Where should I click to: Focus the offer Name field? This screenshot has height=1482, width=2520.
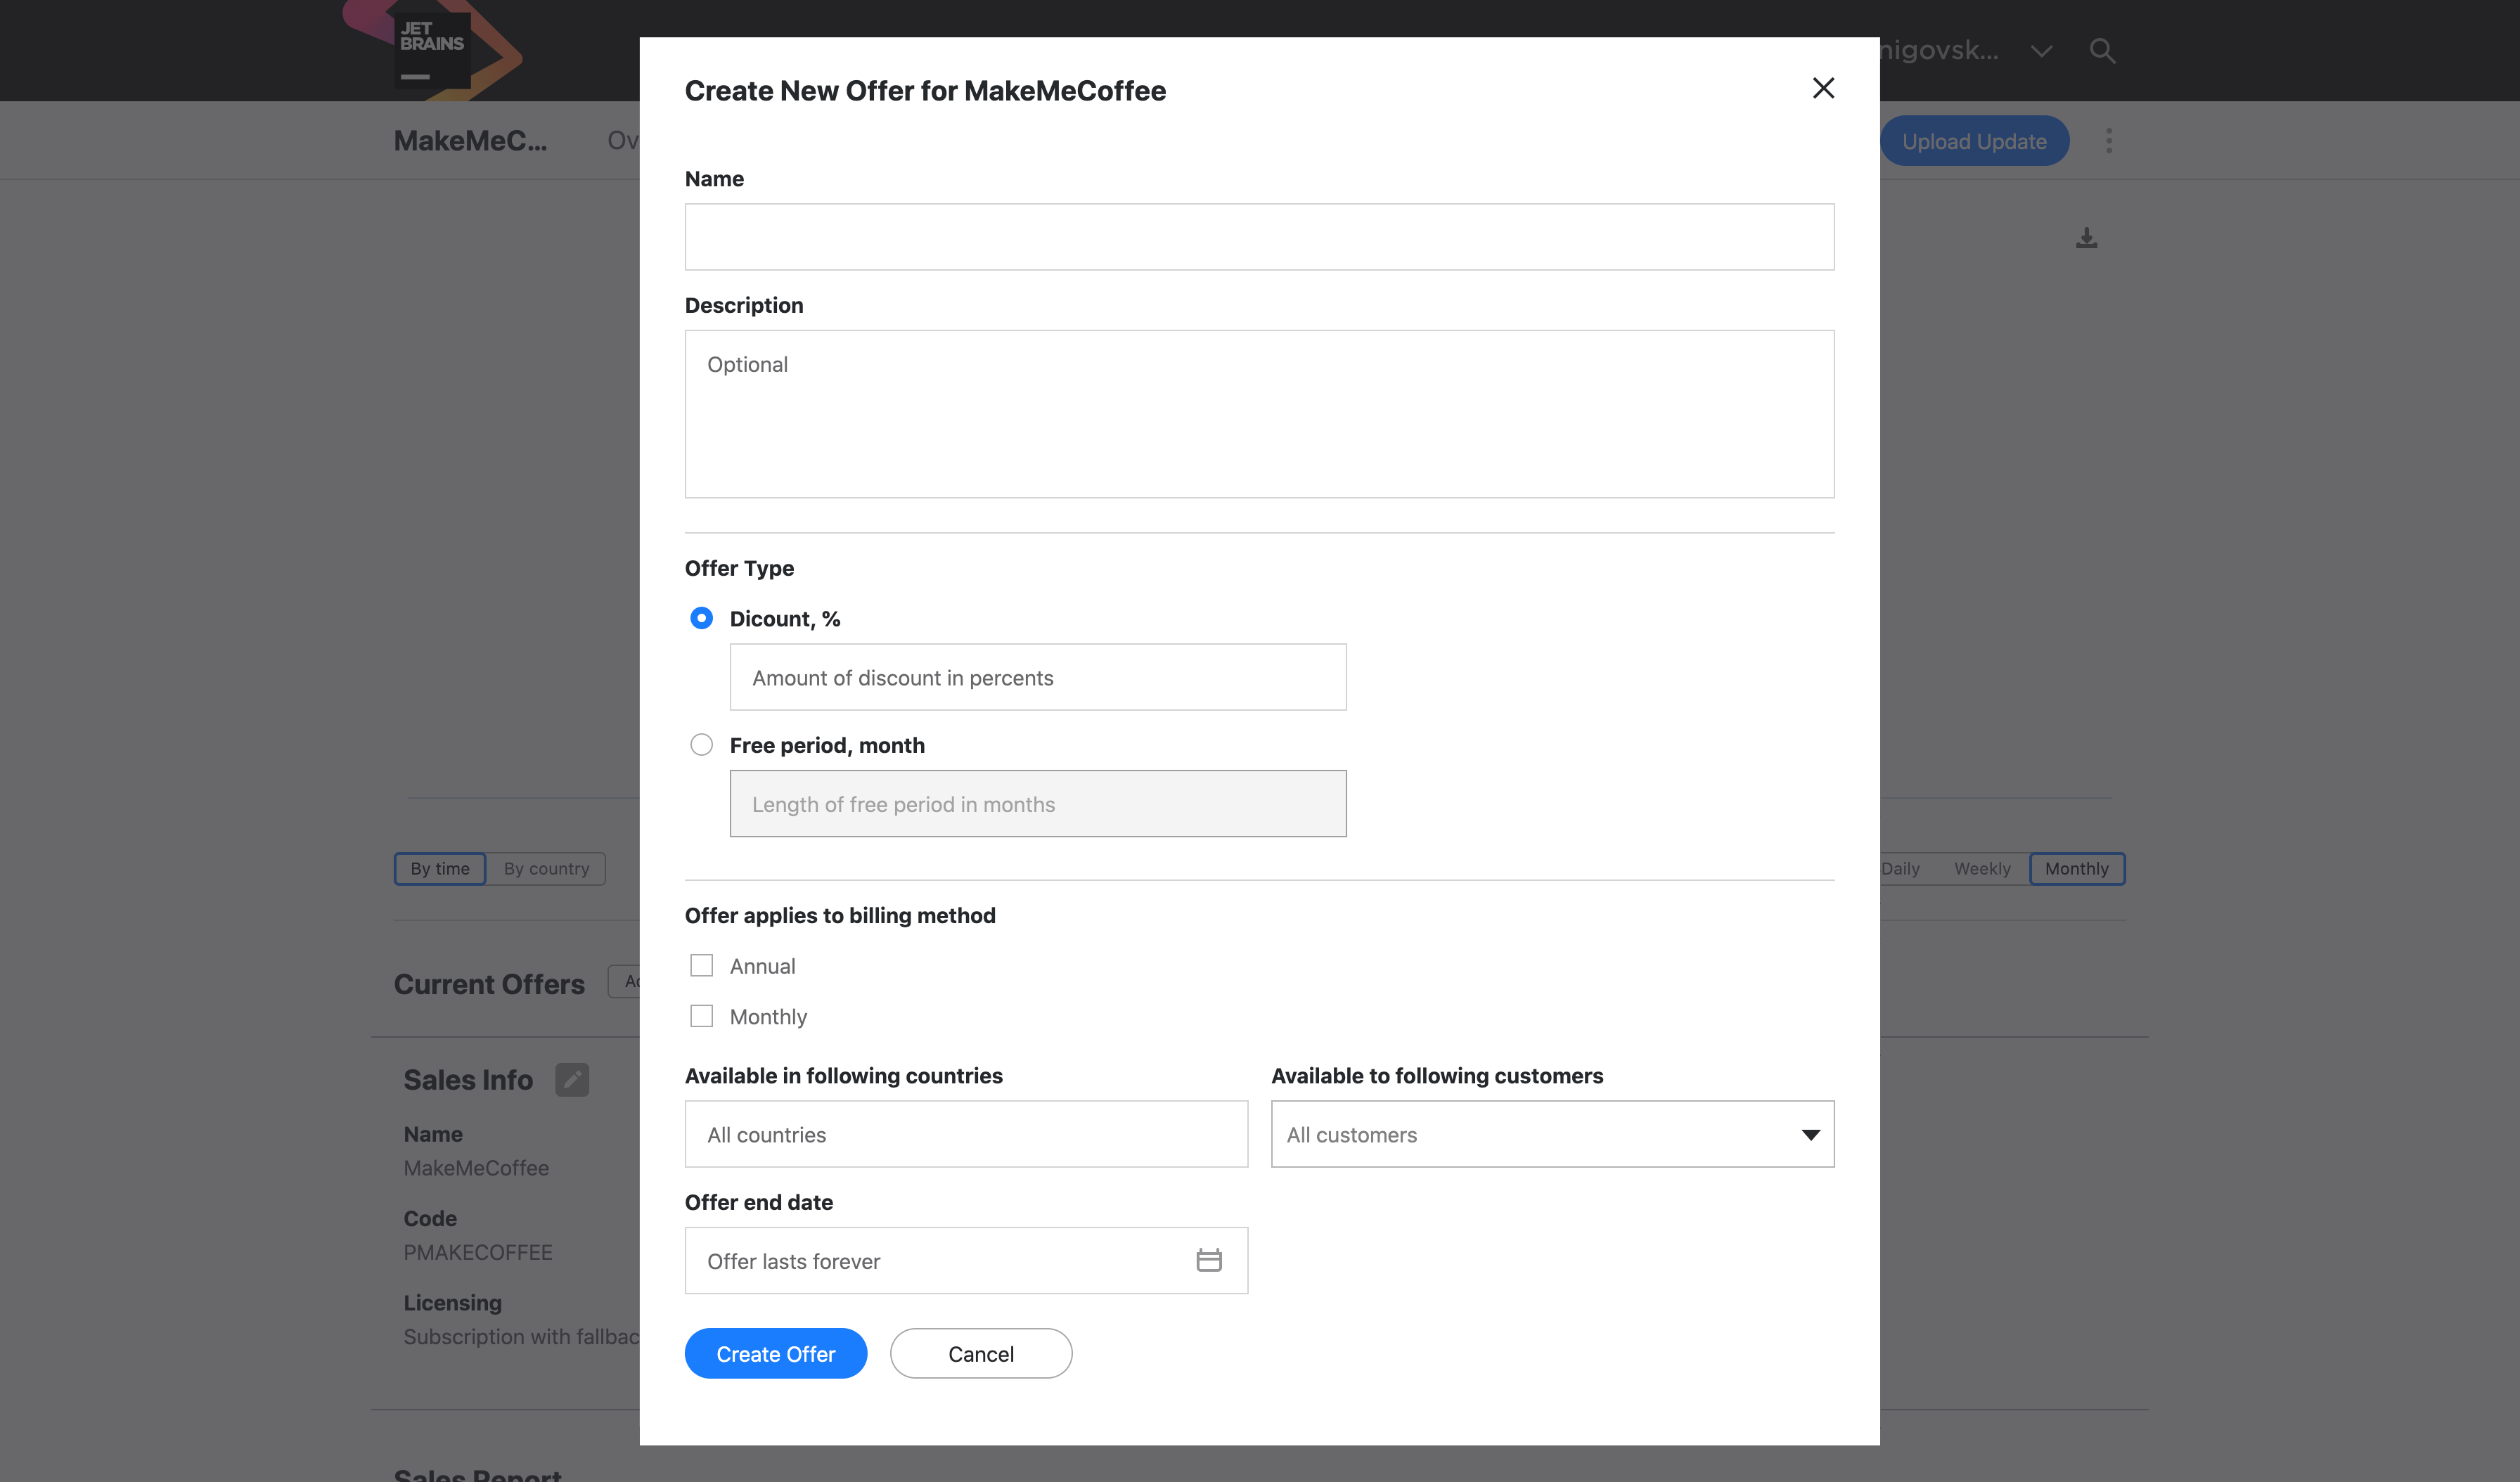(x=1259, y=237)
